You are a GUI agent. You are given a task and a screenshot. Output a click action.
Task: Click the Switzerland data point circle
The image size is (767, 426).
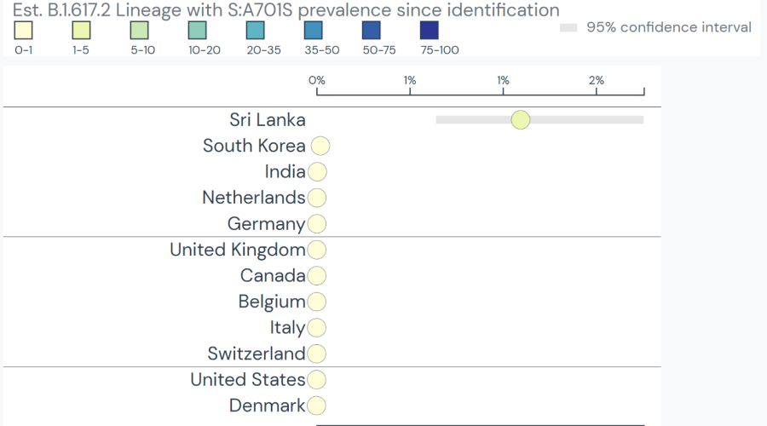(316, 354)
